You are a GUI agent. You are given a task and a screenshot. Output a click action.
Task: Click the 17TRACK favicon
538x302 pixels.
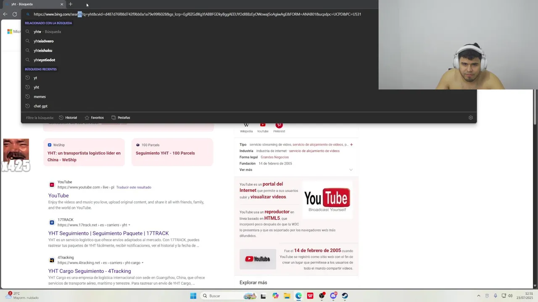click(x=52, y=222)
